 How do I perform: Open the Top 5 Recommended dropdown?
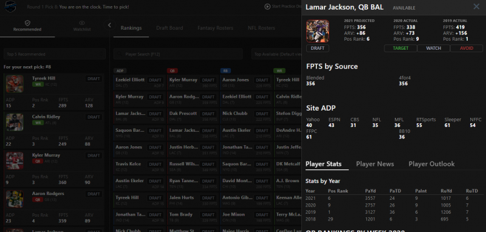click(55, 54)
